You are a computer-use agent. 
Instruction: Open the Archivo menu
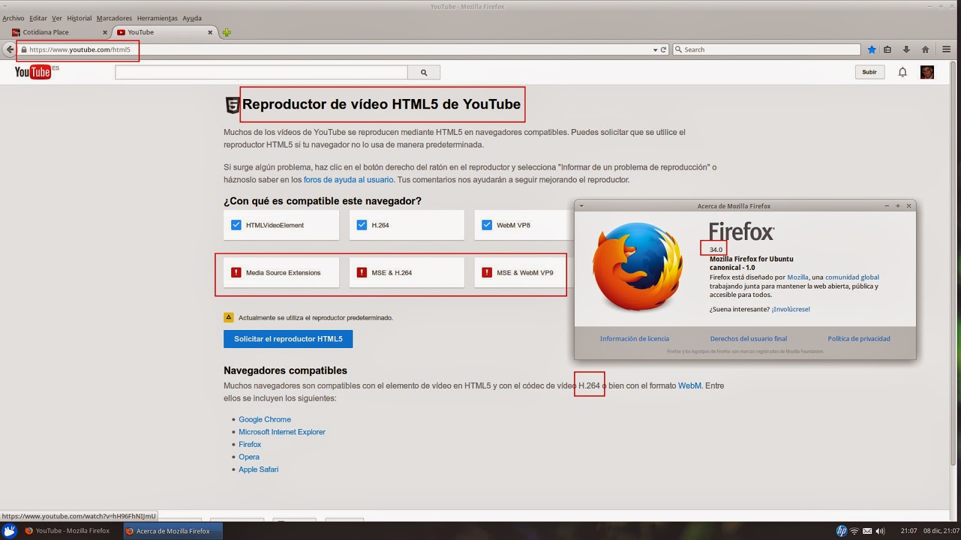pos(13,18)
